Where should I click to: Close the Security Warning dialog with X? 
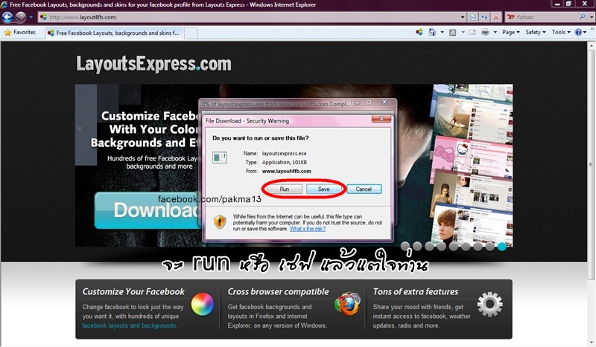click(381, 119)
